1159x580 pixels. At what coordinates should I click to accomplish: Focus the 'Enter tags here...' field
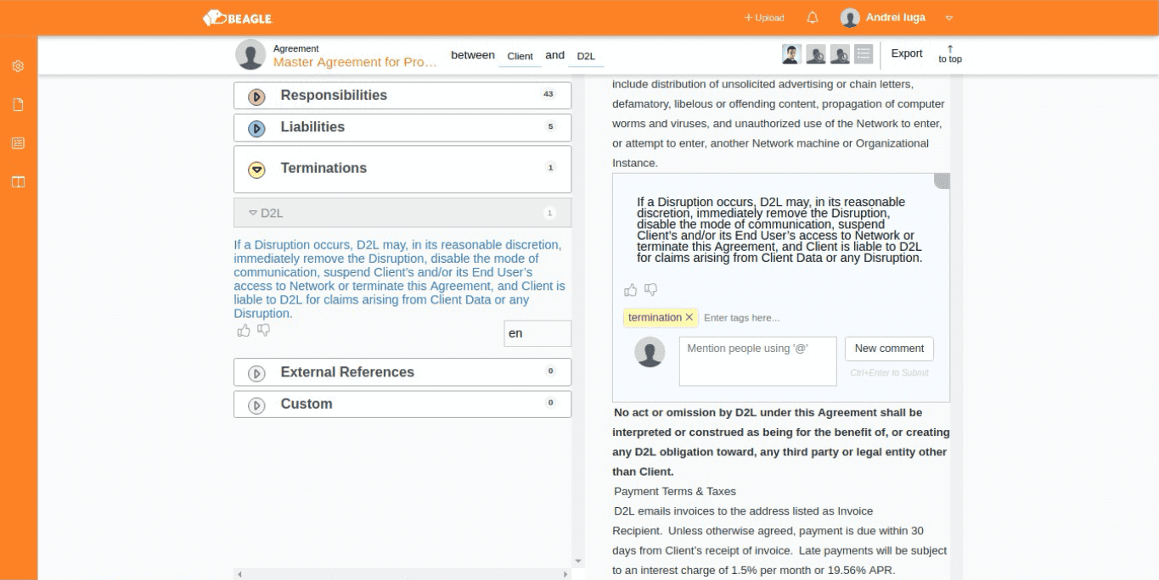point(742,318)
